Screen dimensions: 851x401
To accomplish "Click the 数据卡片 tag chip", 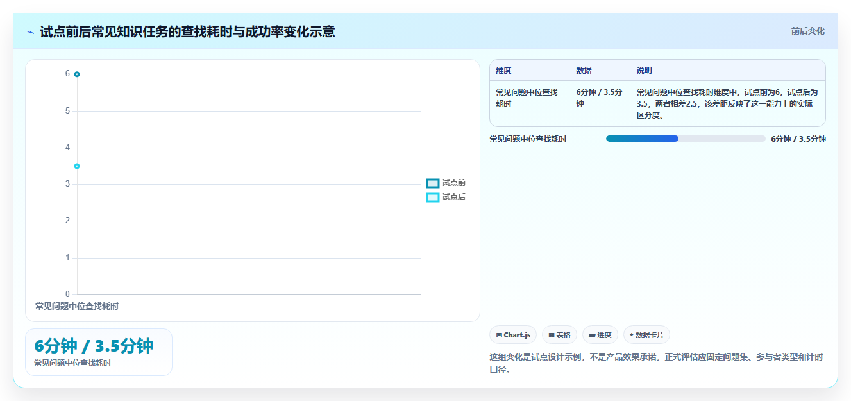I will point(646,335).
